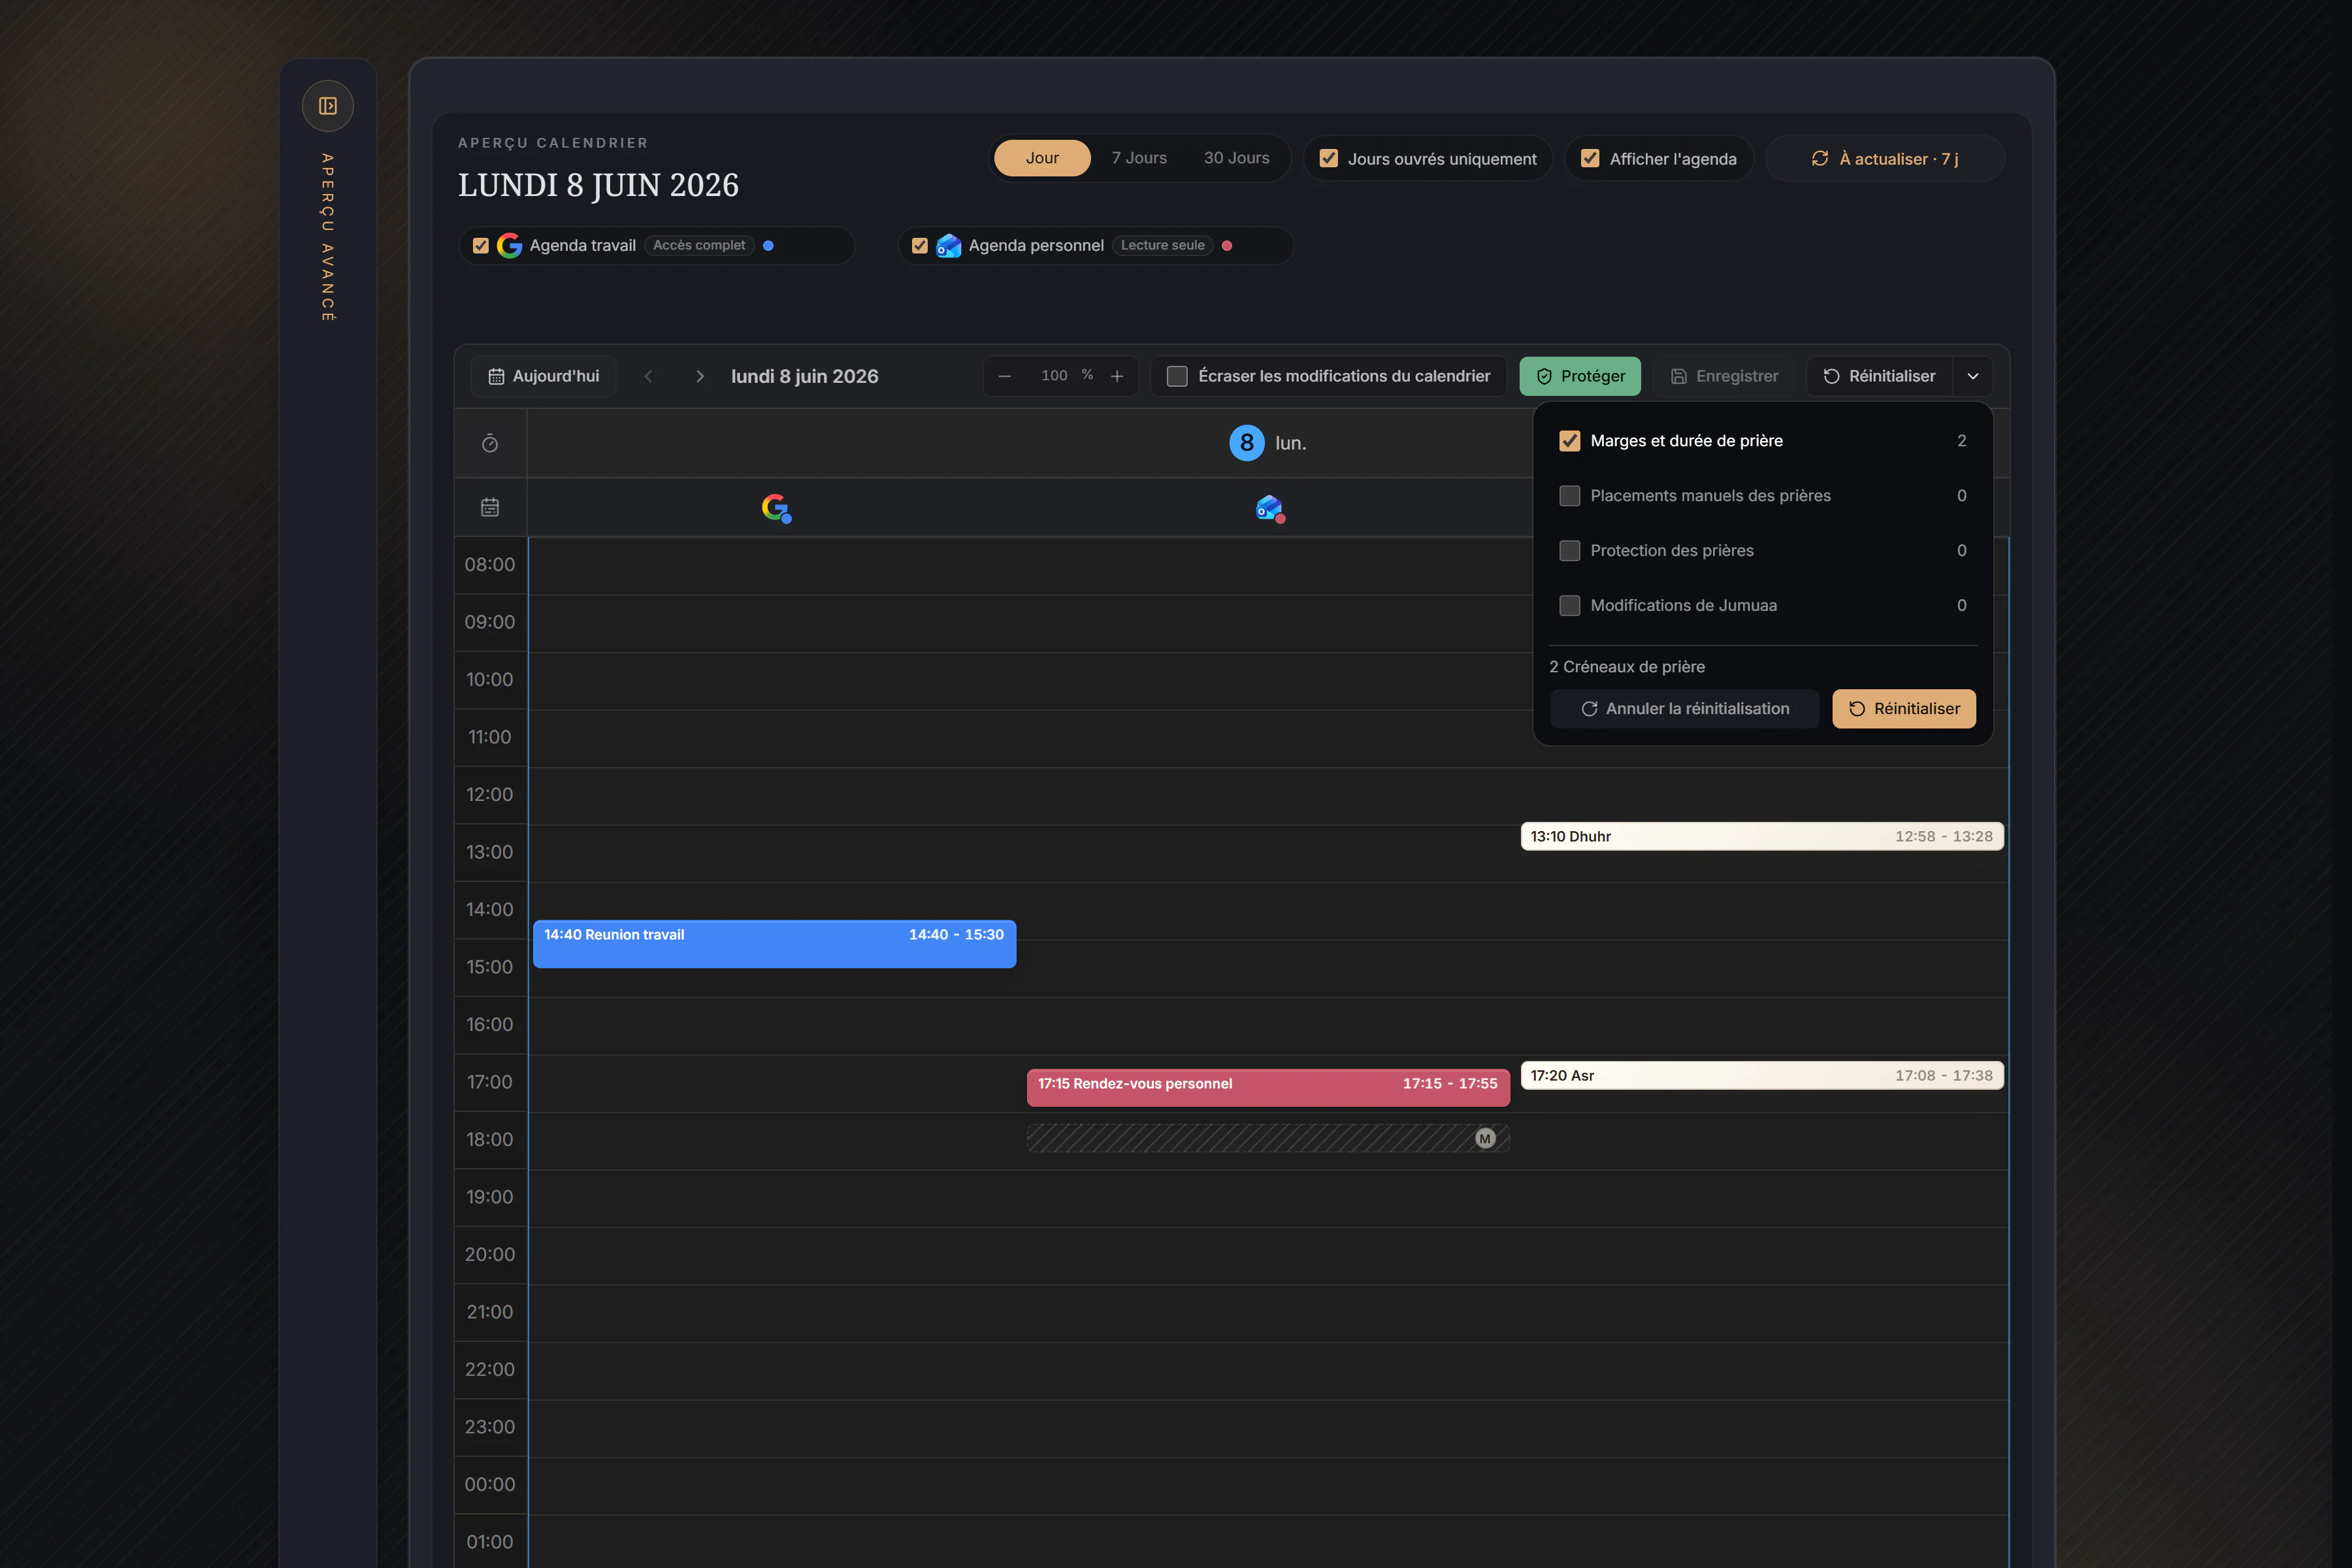
Task: Select the Google calendar column header icon
Action: pyautogui.click(x=776, y=508)
